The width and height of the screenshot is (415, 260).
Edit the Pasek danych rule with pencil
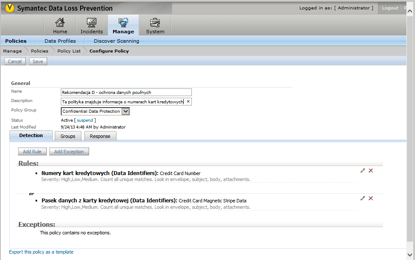point(363,198)
